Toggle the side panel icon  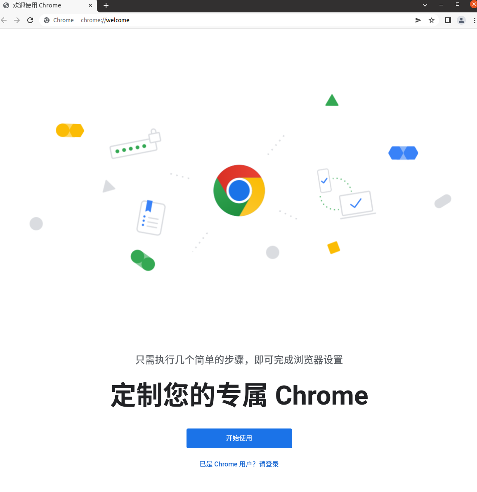pos(448,20)
